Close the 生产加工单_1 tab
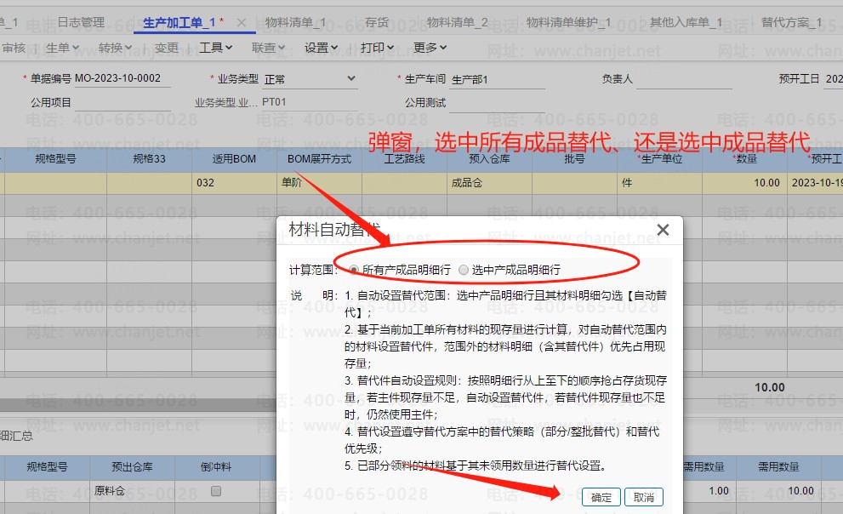Image resolution: width=843 pixels, height=514 pixels. pos(242,22)
